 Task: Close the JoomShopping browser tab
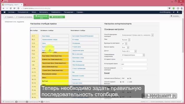(x=22, y=5)
